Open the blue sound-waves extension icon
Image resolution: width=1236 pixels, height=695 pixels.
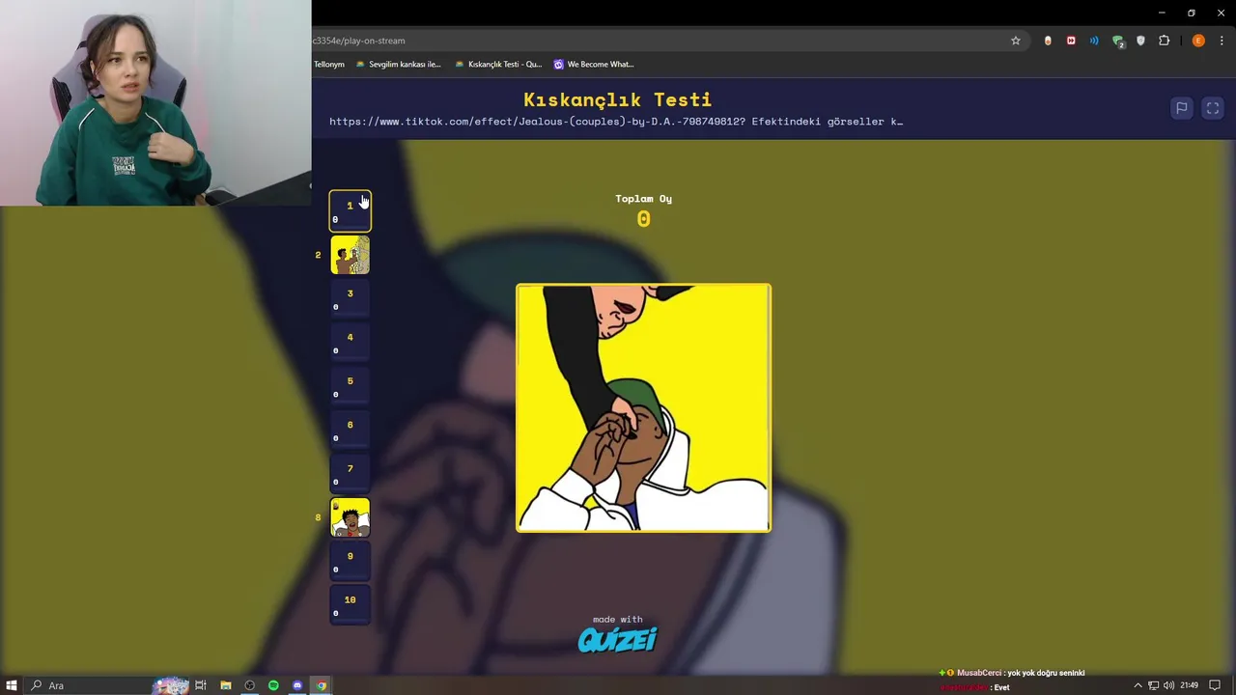[1094, 41]
